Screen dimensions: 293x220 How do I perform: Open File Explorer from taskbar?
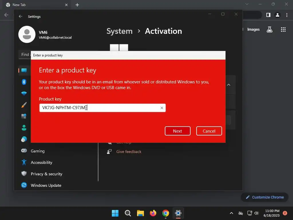(x=140, y=213)
